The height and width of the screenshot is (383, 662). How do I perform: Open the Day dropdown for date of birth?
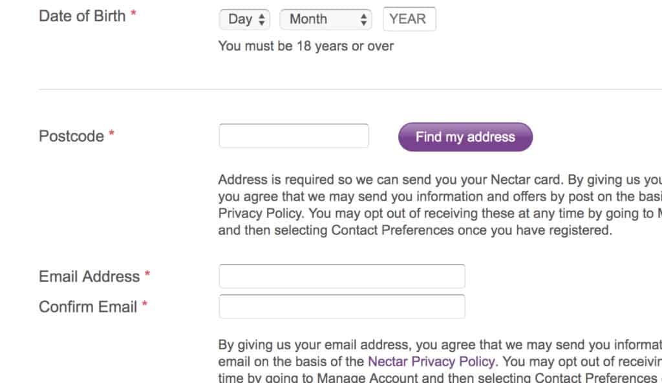(x=239, y=19)
